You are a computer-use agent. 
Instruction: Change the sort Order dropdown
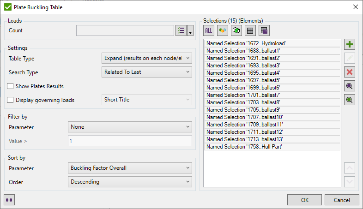pyautogui.click(x=130, y=182)
